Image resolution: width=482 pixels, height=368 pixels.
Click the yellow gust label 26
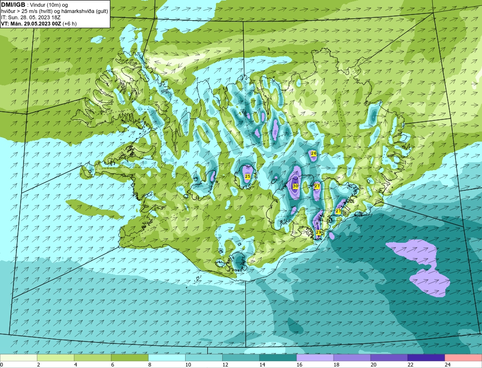(x=314, y=153)
